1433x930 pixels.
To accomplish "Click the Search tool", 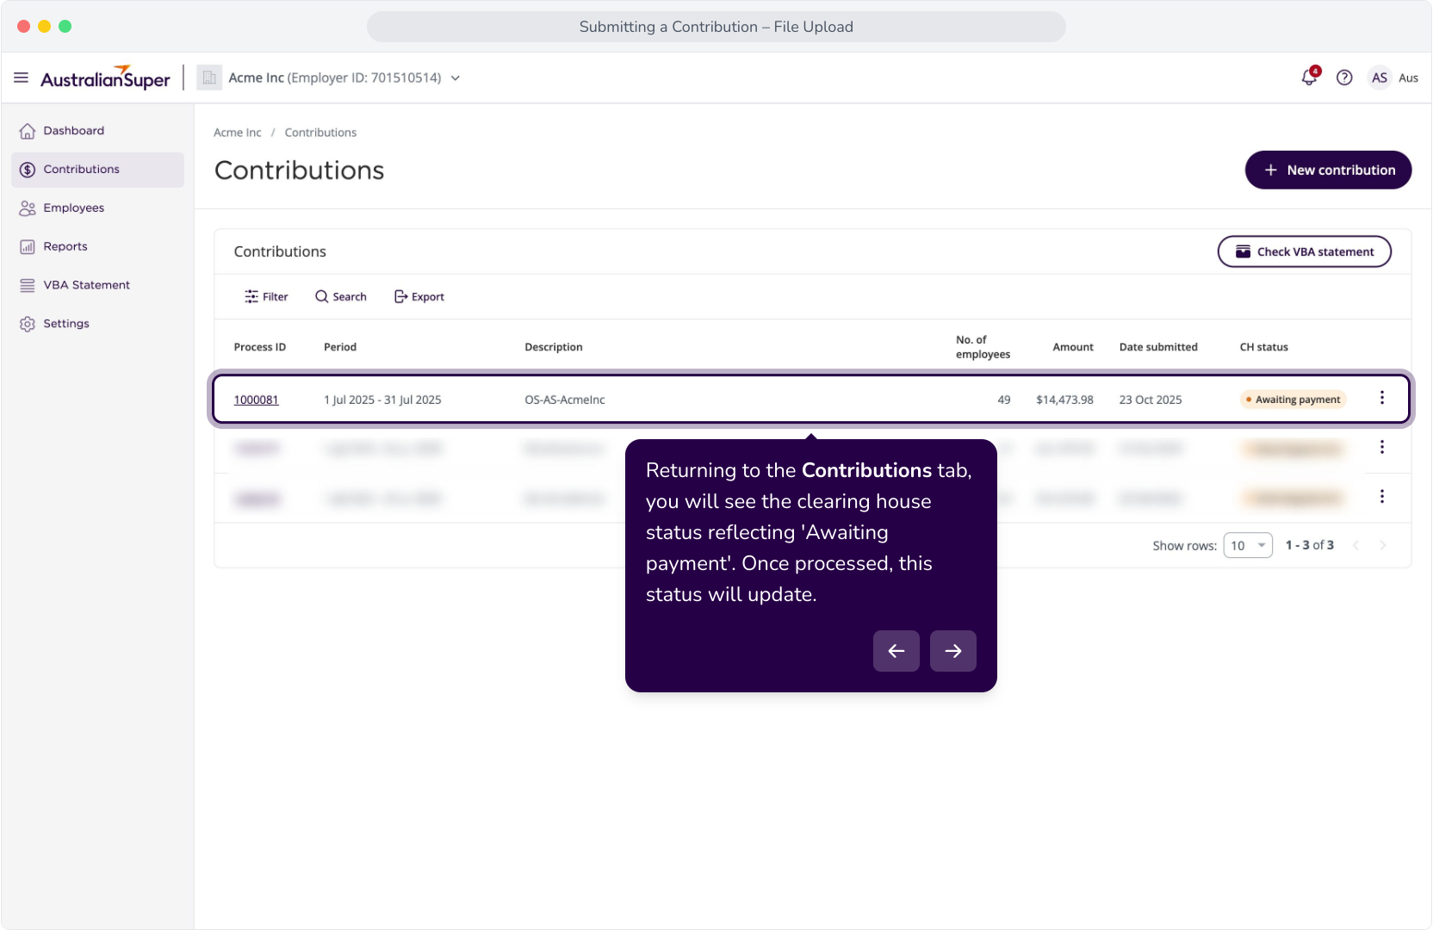I will point(341,296).
